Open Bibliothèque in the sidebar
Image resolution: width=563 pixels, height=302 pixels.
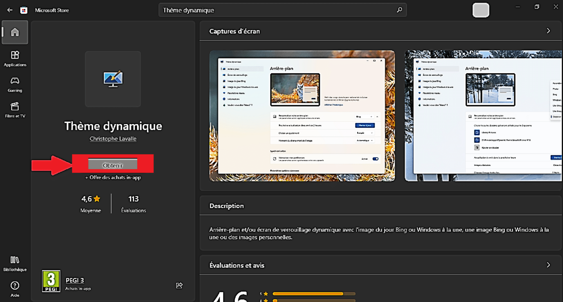pyautogui.click(x=15, y=264)
